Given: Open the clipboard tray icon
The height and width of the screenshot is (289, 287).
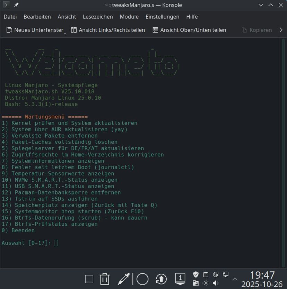Looking at the screenshot, I should point(206,274).
